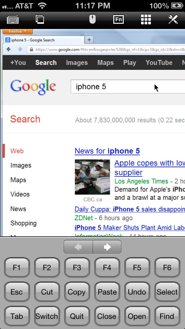
Task: Open the on-screen keyboard icon
Action: pyautogui.click(x=13, y=20)
